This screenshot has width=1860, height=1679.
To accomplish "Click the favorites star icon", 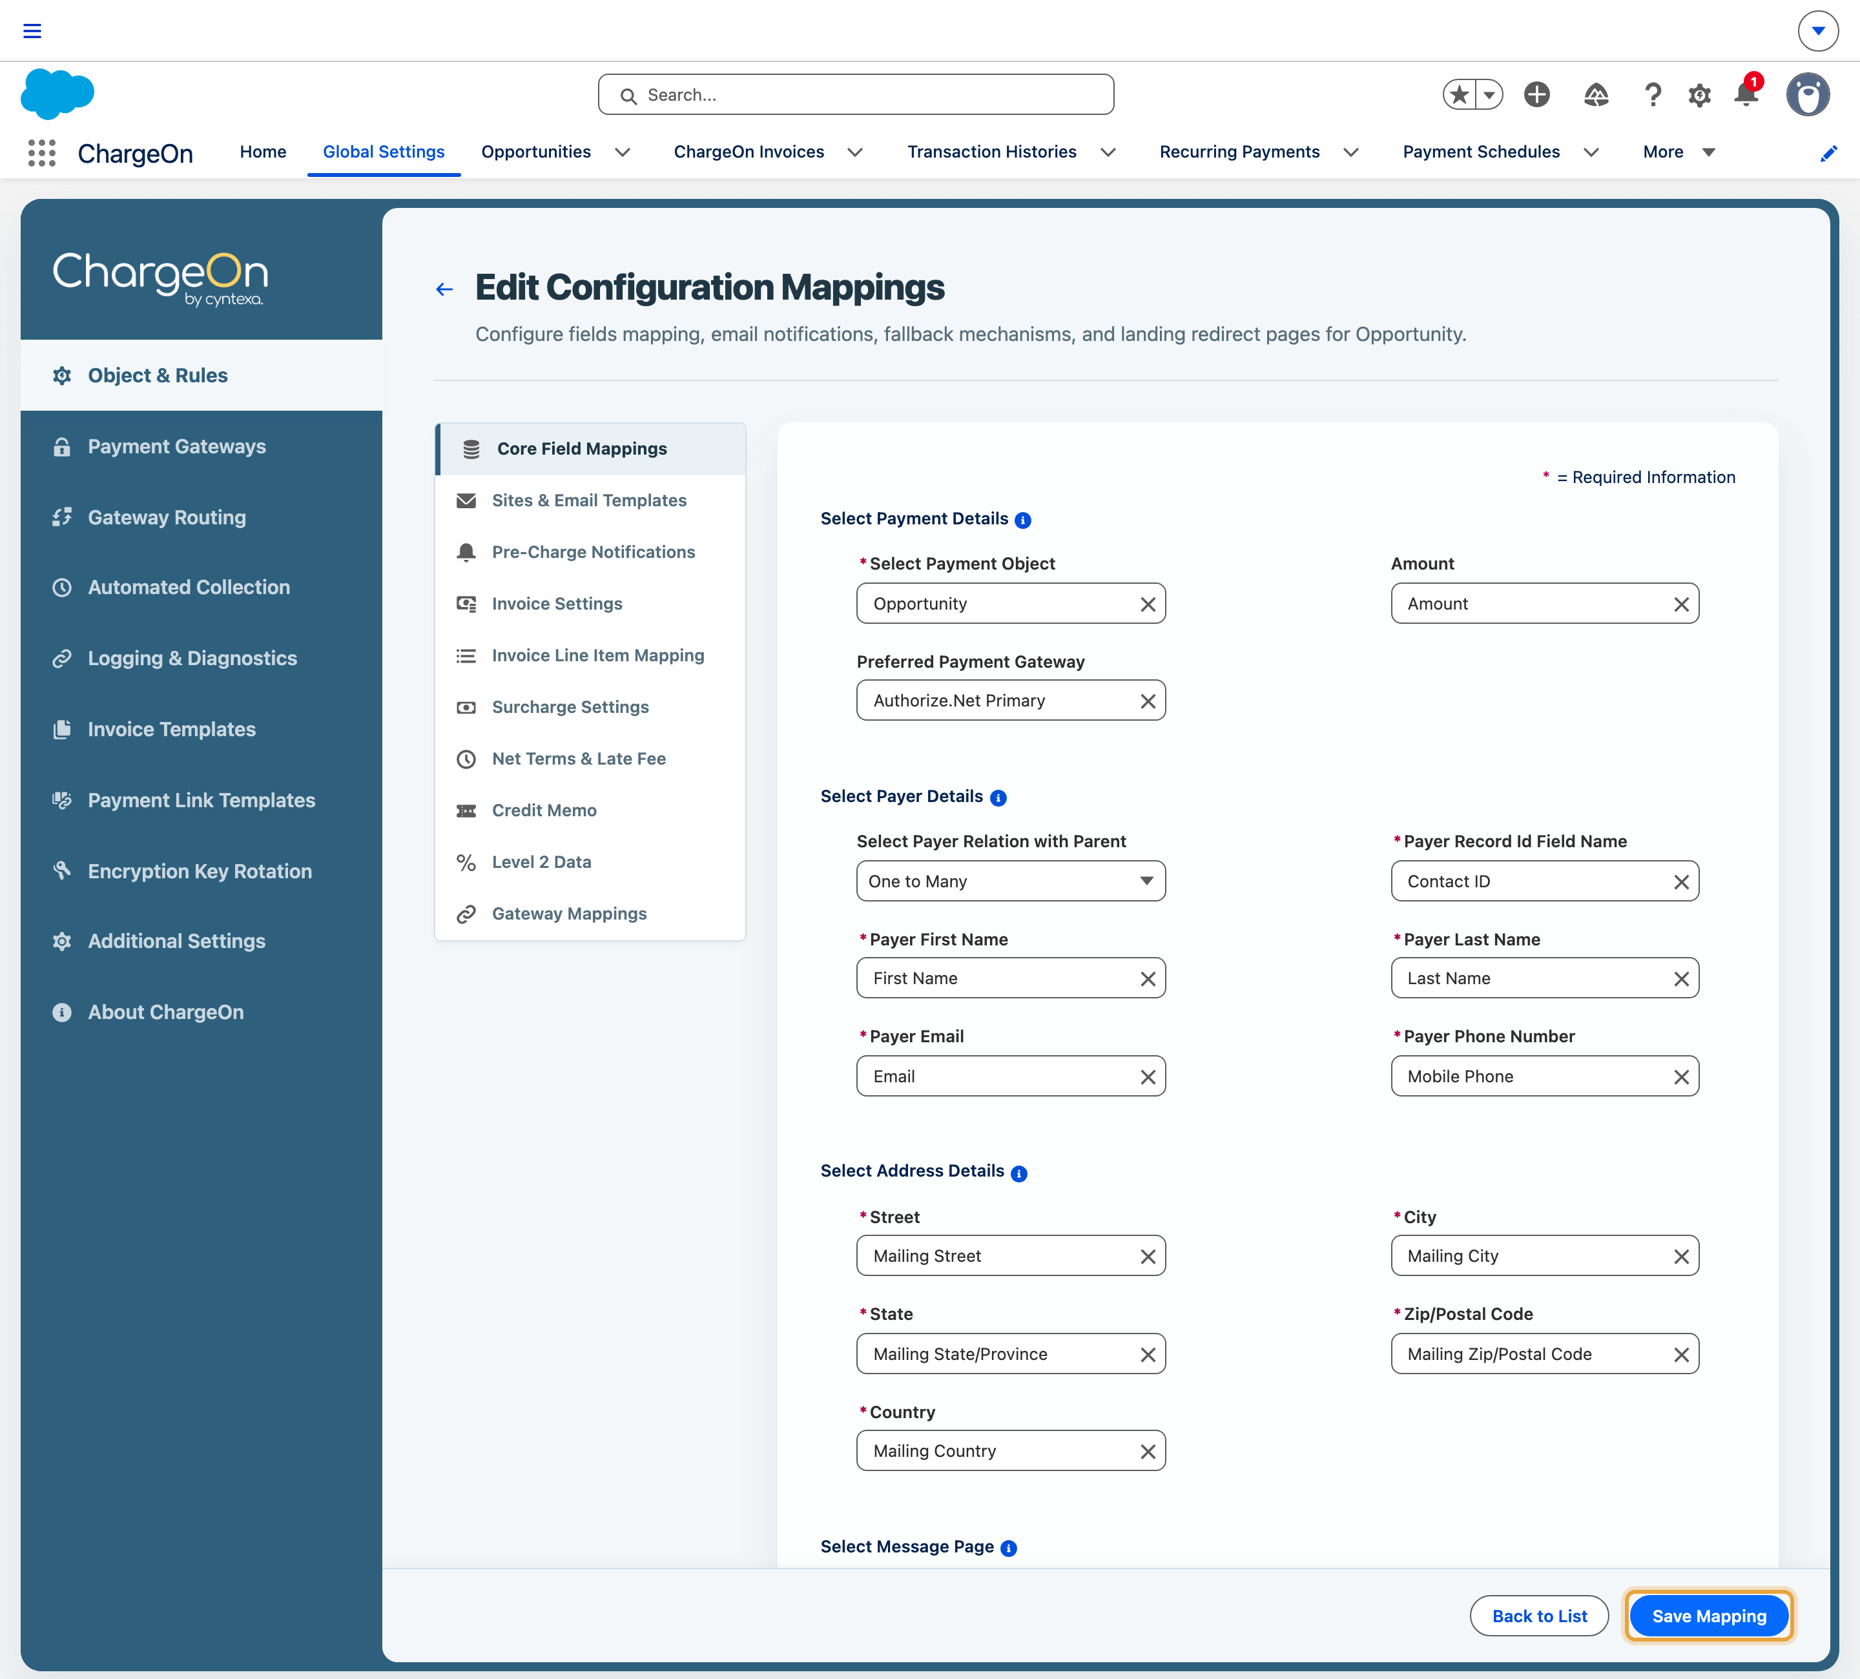I will [x=1460, y=94].
